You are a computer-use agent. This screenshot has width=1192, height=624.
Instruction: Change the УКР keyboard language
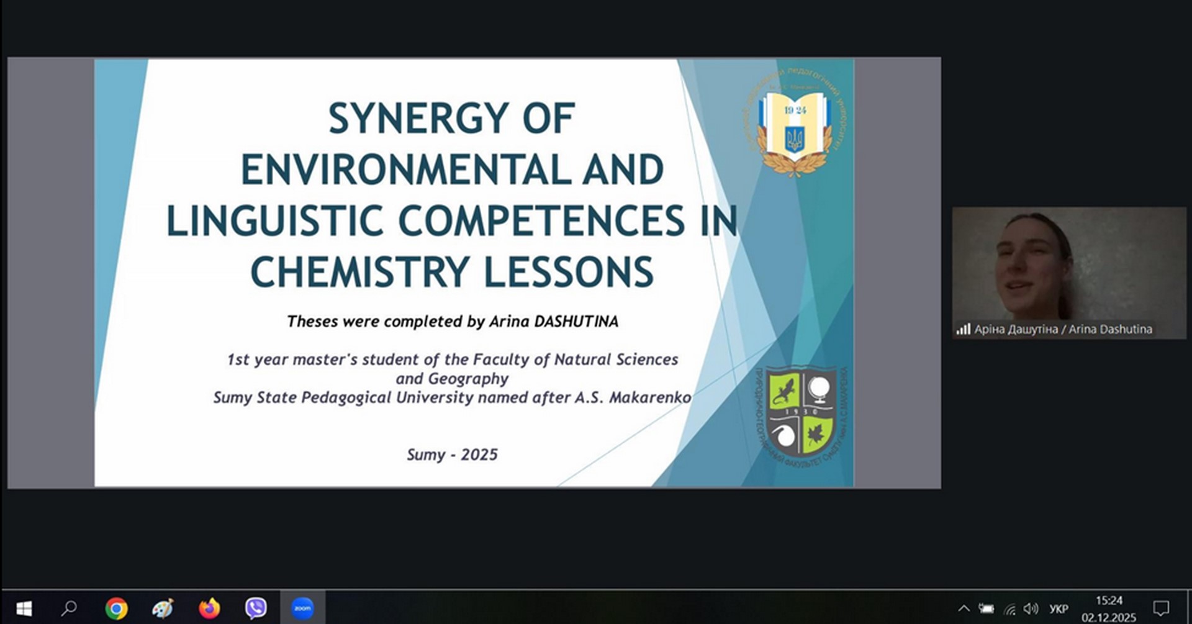click(1059, 608)
